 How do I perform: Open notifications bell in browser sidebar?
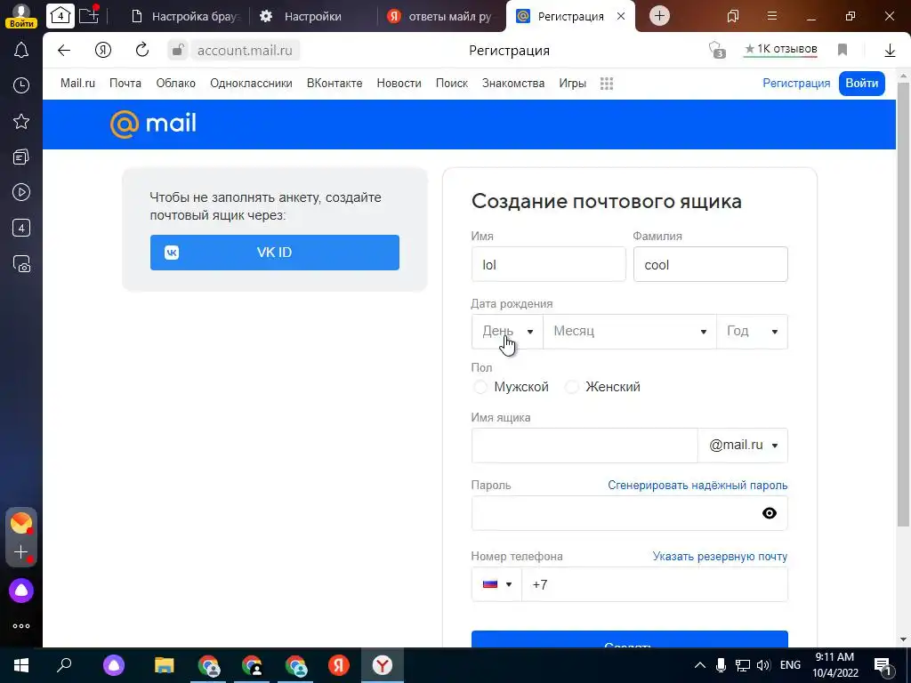21,51
